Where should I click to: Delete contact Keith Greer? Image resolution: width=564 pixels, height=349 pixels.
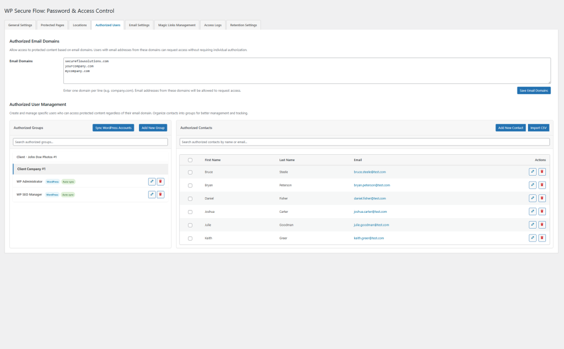542,238
